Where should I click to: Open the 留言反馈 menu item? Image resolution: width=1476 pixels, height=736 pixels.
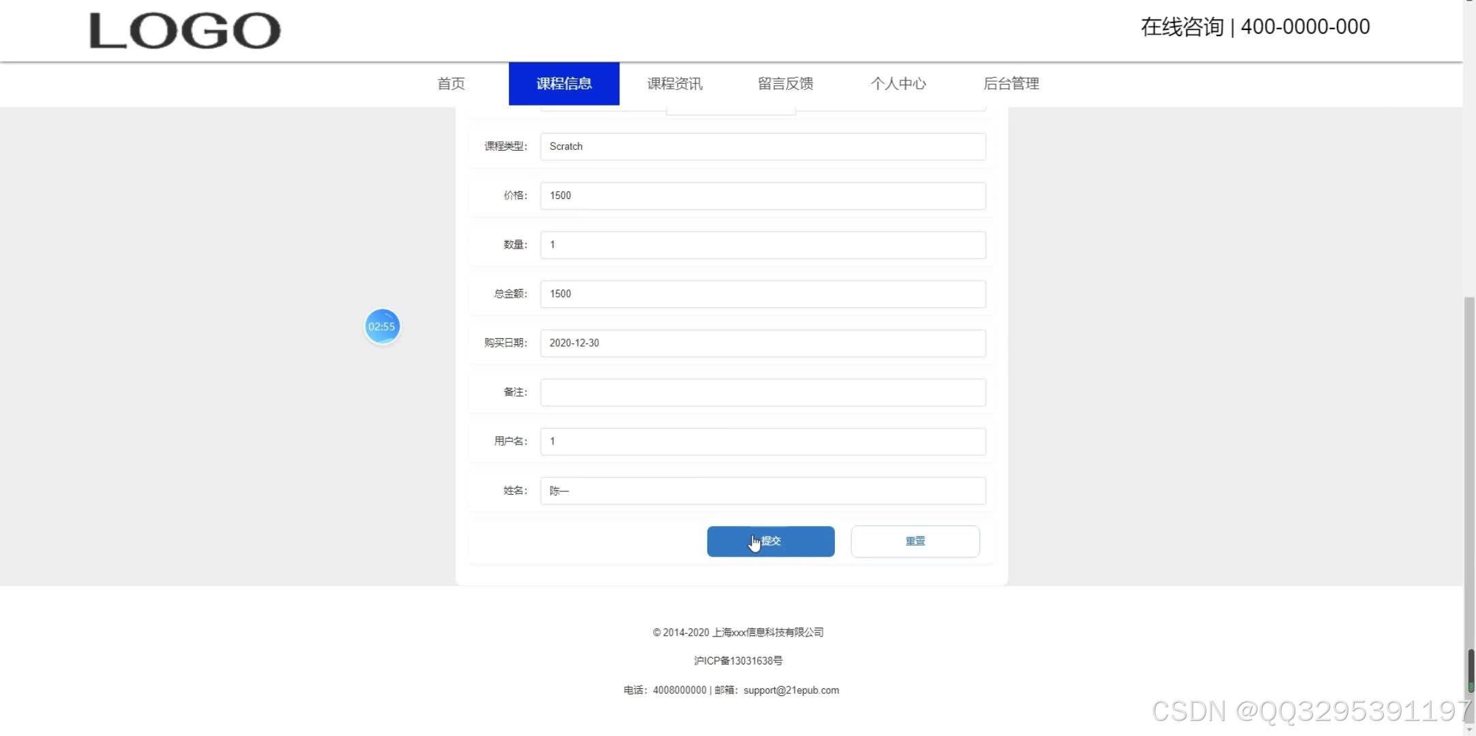(x=786, y=84)
